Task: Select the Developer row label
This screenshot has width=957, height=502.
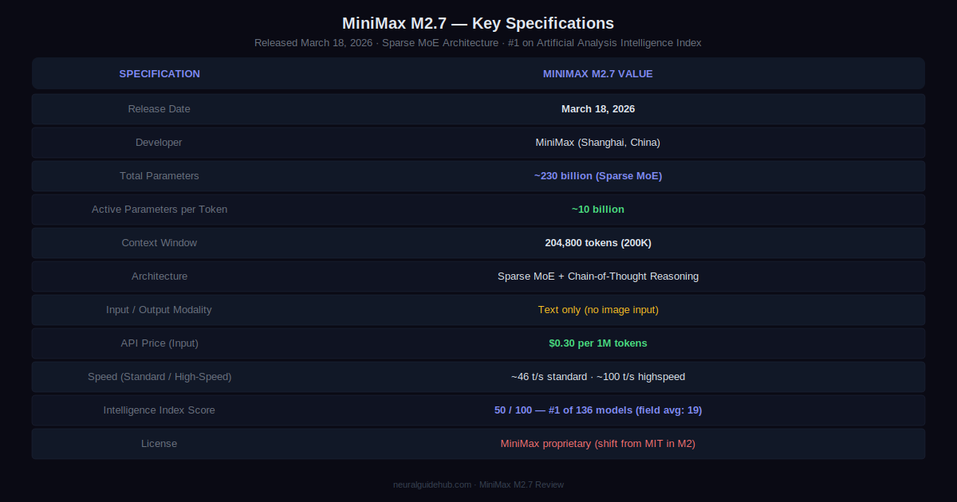Action: (159, 143)
